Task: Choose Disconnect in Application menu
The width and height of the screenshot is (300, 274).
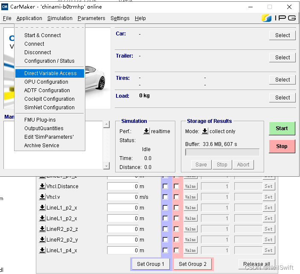Action: pyautogui.click(x=50, y=52)
